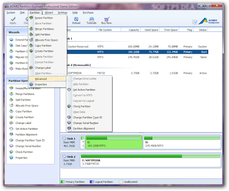
Task: Choose Partition Alignment in Advanced submenu
Action: click(x=89, y=129)
